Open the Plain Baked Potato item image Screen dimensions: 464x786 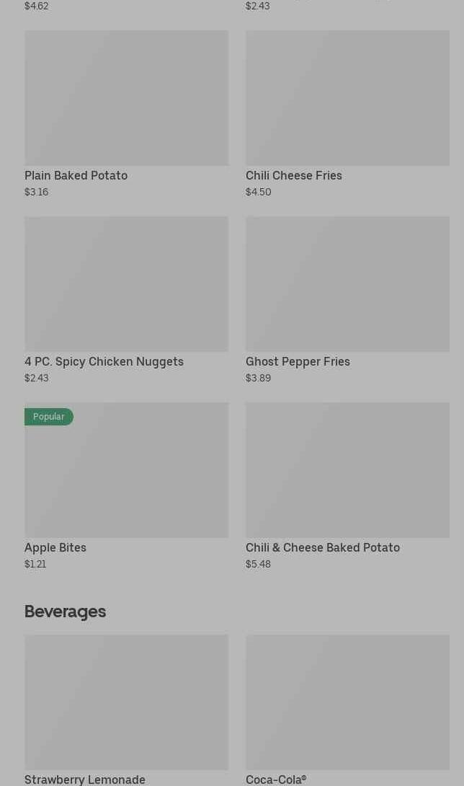click(x=126, y=98)
